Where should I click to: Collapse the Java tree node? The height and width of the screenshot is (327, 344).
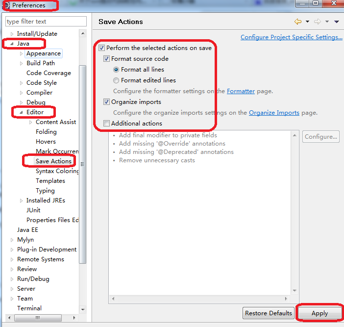(12, 44)
